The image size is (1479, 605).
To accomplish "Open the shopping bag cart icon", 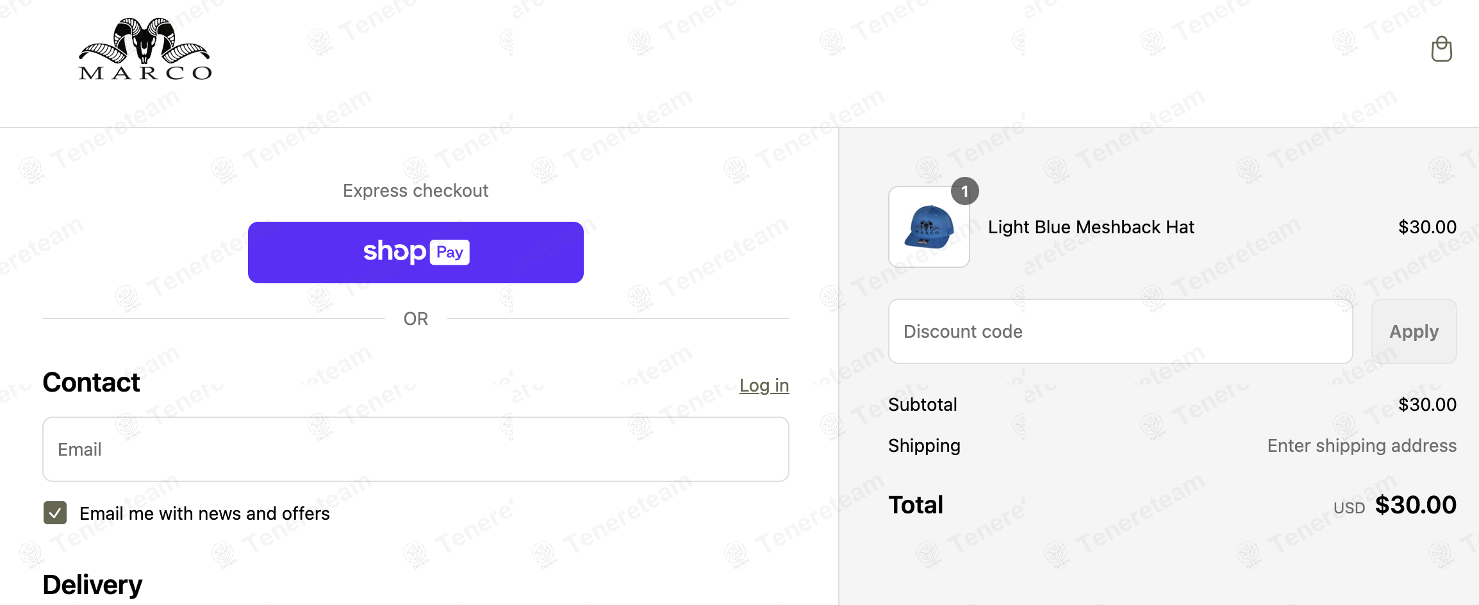I will click(1441, 49).
